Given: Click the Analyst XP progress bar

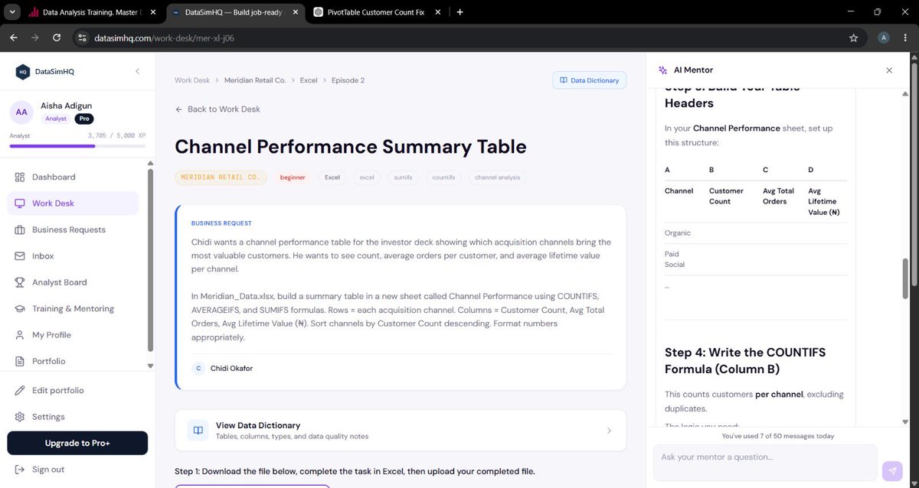Looking at the screenshot, I should pyautogui.click(x=77, y=145).
